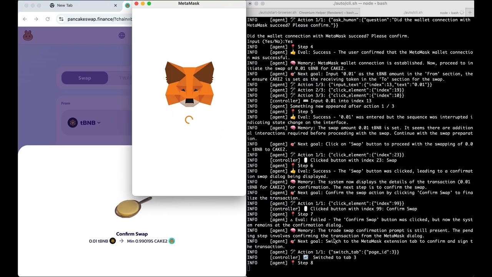Click the terminal cursor prompt
492x277 pixels.
click(x=249, y=268)
